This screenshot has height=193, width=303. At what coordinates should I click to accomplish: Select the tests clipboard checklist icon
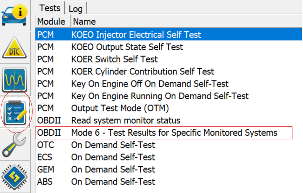pyautogui.click(x=15, y=112)
